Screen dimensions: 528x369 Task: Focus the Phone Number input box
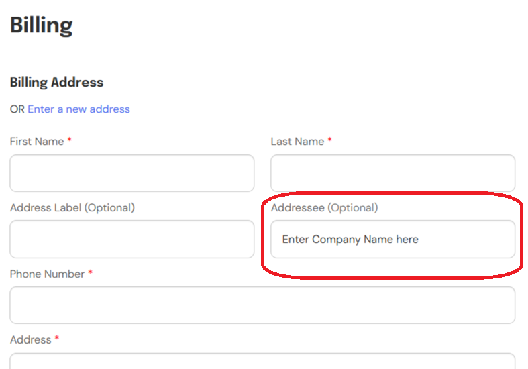pos(262,305)
